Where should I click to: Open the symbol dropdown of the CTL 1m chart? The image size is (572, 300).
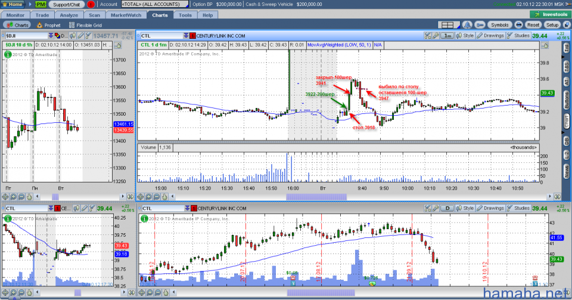(x=186, y=36)
